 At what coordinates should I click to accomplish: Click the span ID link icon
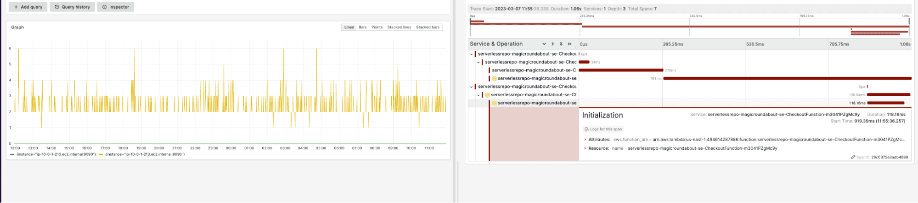coord(853,157)
